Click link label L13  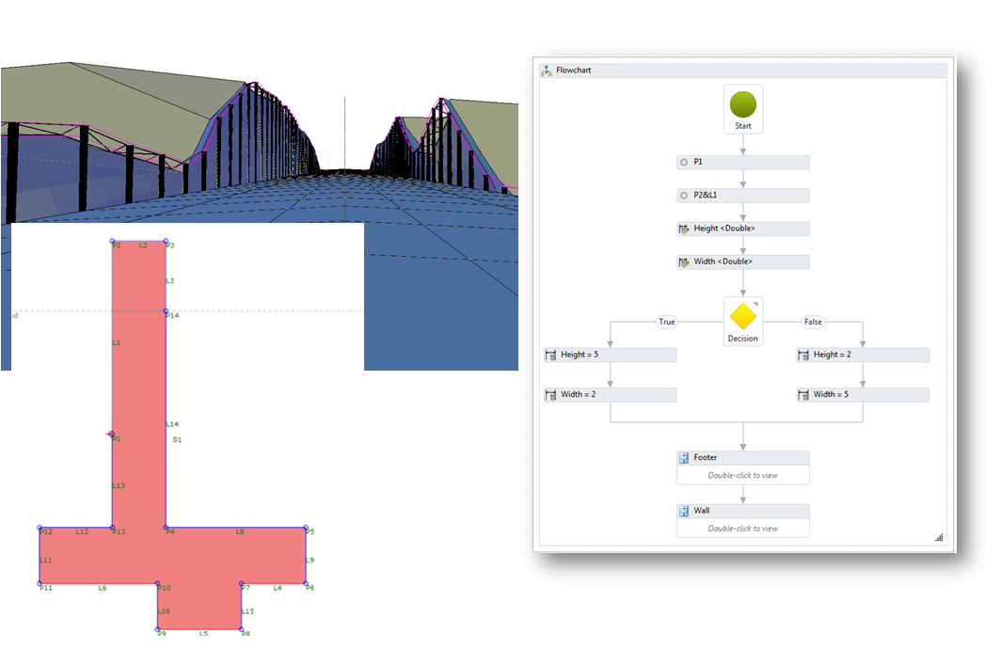(119, 485)
